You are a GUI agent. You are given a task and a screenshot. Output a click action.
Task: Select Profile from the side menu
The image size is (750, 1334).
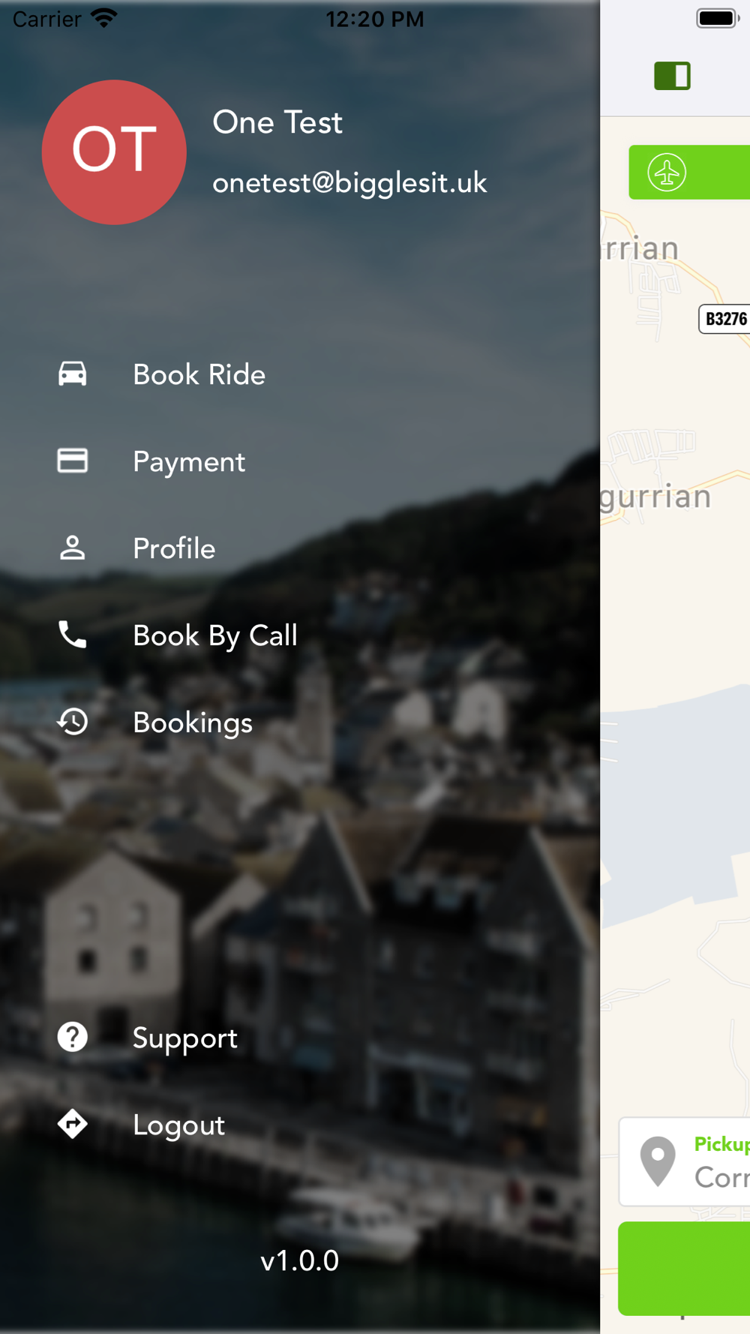click(x=174, y=548)
